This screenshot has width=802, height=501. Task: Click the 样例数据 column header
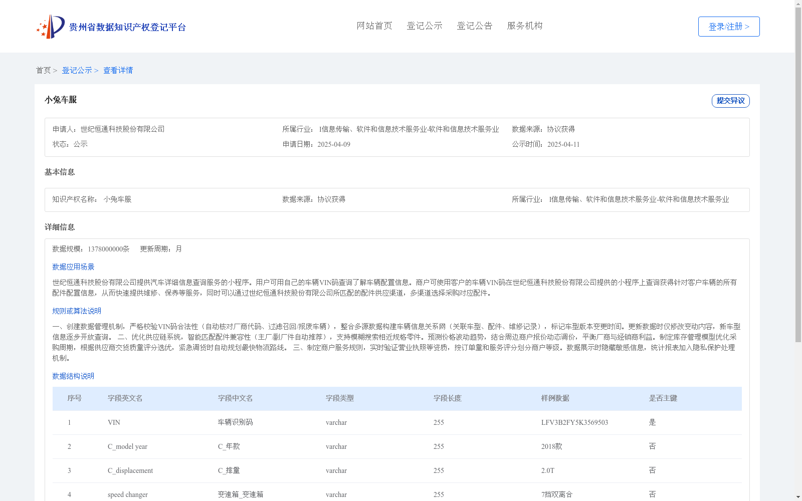point(555,398)
